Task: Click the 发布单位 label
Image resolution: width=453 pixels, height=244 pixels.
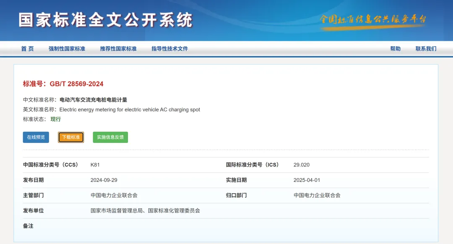Action: point(34,211)
